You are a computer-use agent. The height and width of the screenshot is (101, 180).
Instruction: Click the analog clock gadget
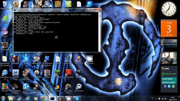[169, 9]
